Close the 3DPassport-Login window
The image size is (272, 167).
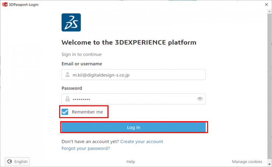[x=266, y=4]
